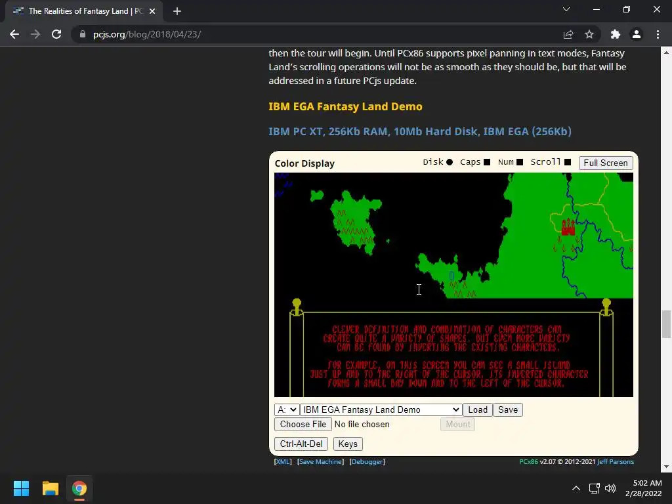Visit the Jeff Parsons link
This screenshot has height=504, width=672.
[x=616, y=461]
